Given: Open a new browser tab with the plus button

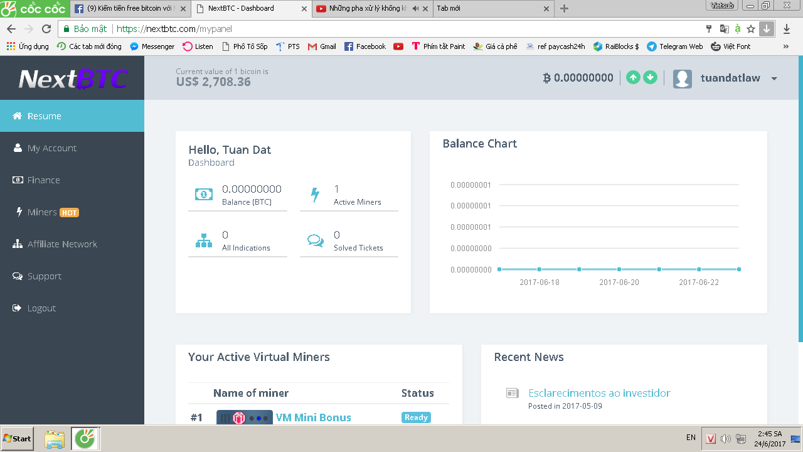Looking at the screenshot, I should 564,9.
